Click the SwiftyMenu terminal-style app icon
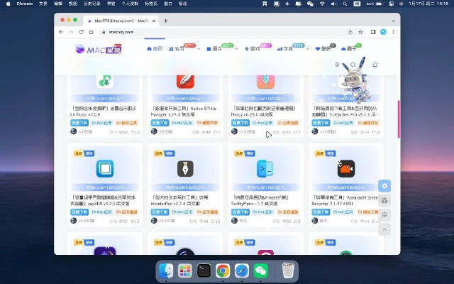The height and width of the screenshot is (284, 454). (265, 168)
